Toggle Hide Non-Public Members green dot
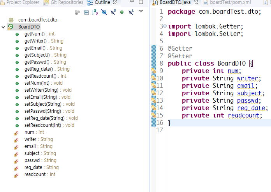Image resolution: width=271 pixels, height=192 pixels. click(x=122, y=12)
